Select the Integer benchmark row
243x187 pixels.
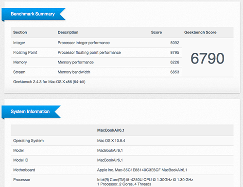click(x=96, y=43)
